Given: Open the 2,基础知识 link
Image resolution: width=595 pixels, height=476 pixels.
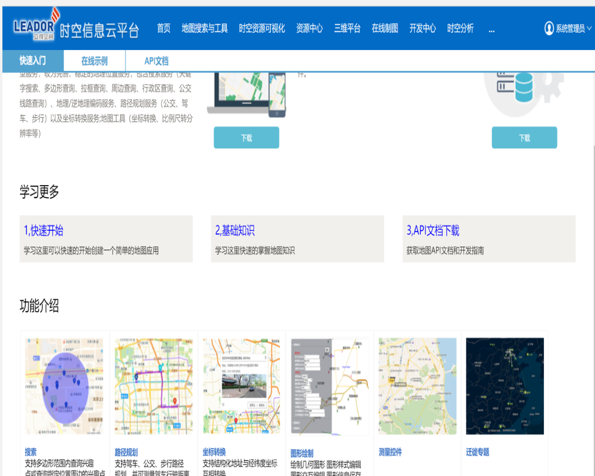Looking at the screenshot, I should (235, 231).
